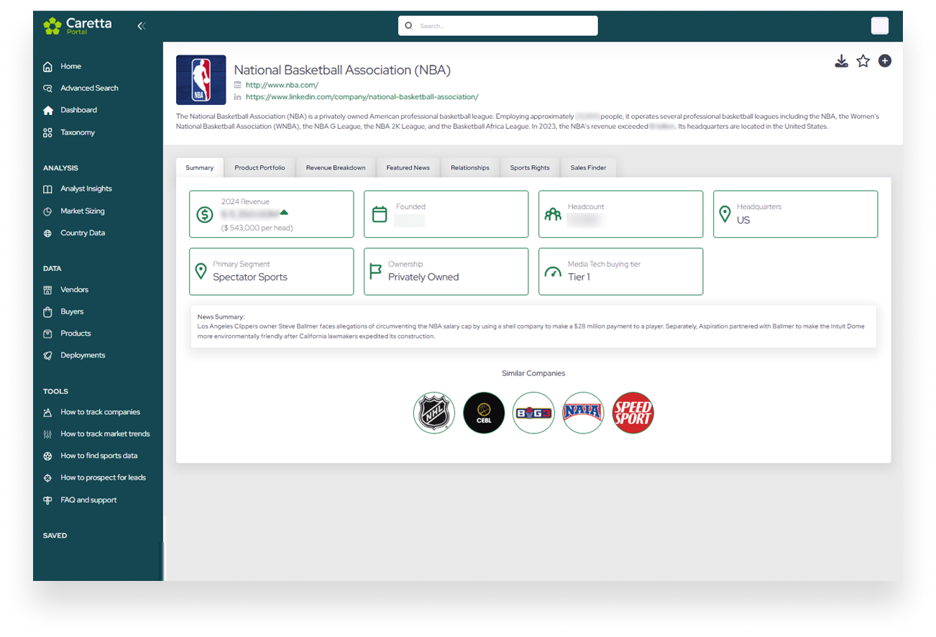Image resolution: width=936 pixels, height=637 pixels.
Task: Open the Speed Sport similar company logo
Action: click(633, 413)
